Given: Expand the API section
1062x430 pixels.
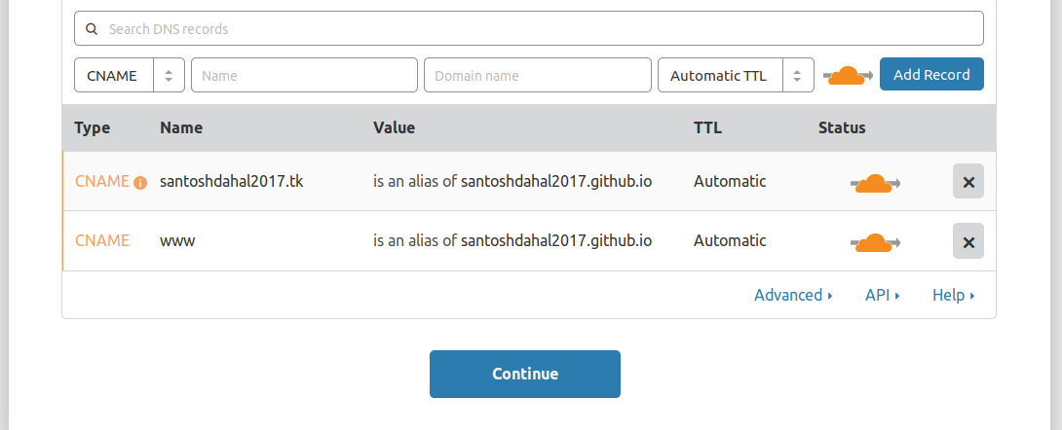Looking at the screenshot, I should (882, 295).
